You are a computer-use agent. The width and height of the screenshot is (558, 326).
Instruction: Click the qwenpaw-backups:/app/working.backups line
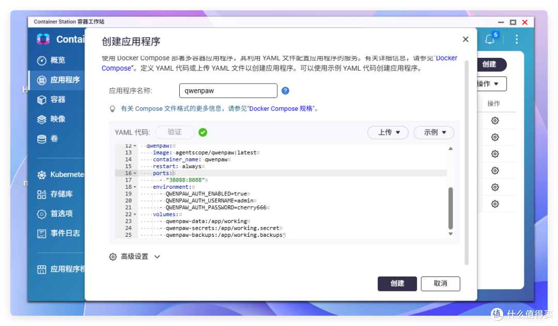click(x=224, y=235)
